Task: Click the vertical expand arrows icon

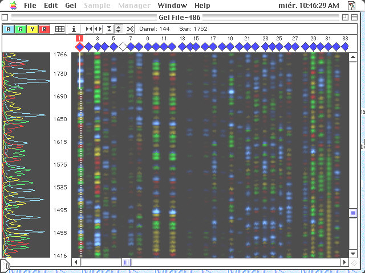Action: pos(118,29)
